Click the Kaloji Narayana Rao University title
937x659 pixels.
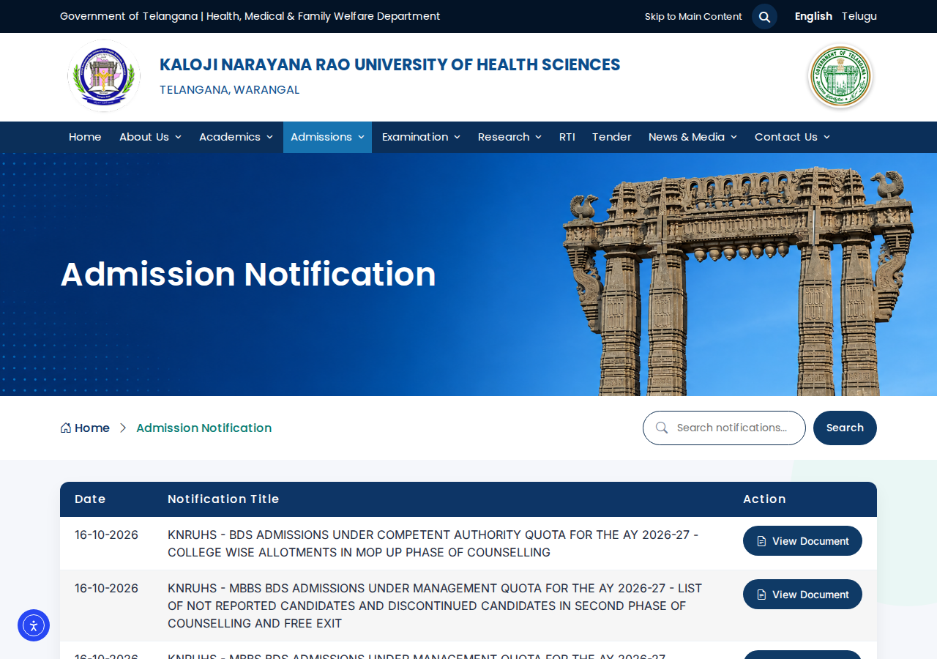click(x=389, y=64)
